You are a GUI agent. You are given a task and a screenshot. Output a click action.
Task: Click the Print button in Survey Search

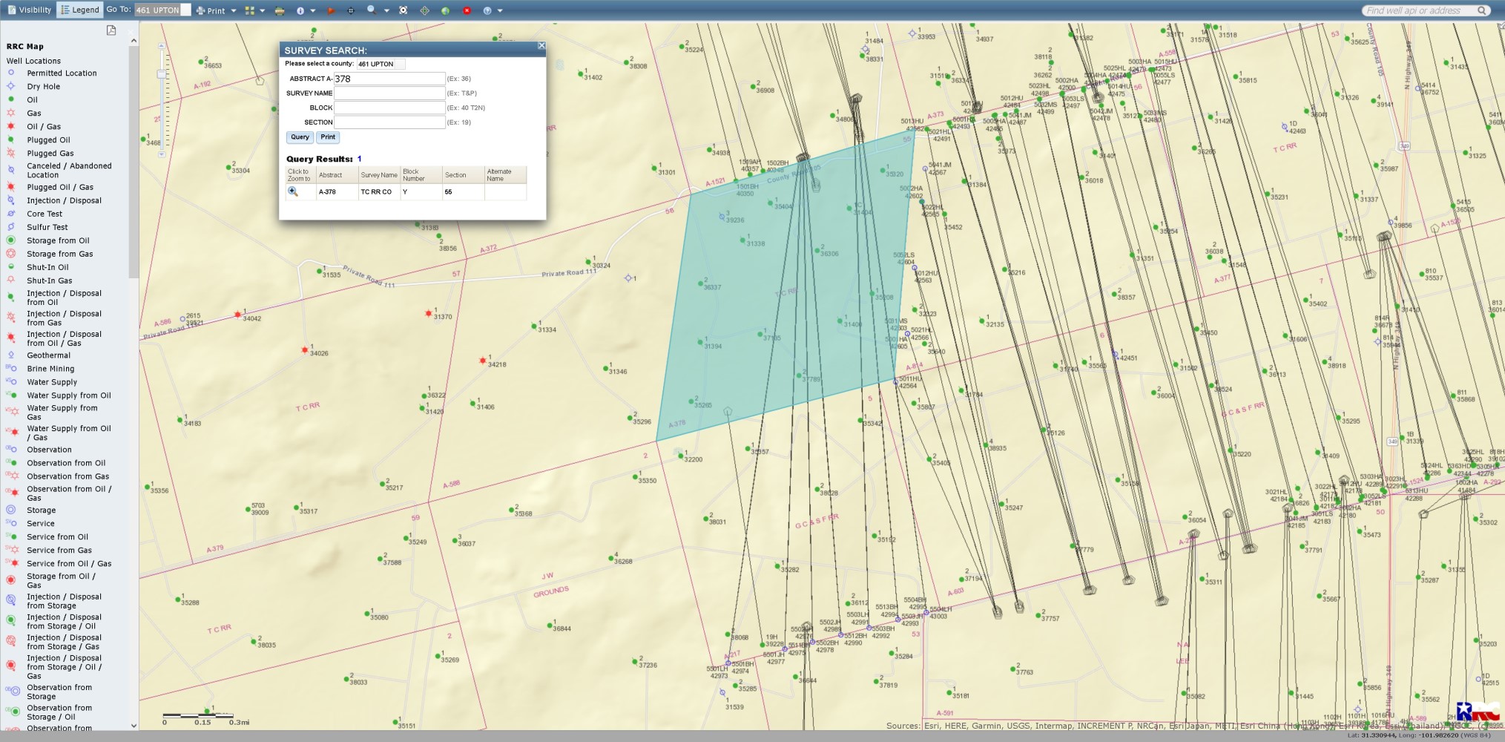(x=328, y=137)
